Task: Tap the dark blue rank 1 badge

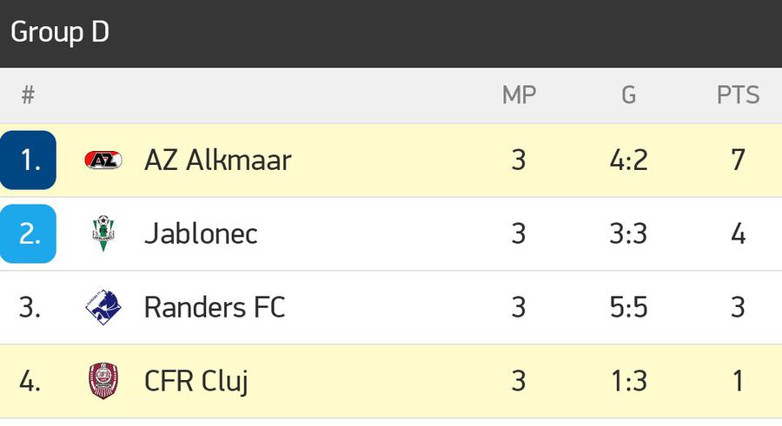Action: click(x=28, y=160)
